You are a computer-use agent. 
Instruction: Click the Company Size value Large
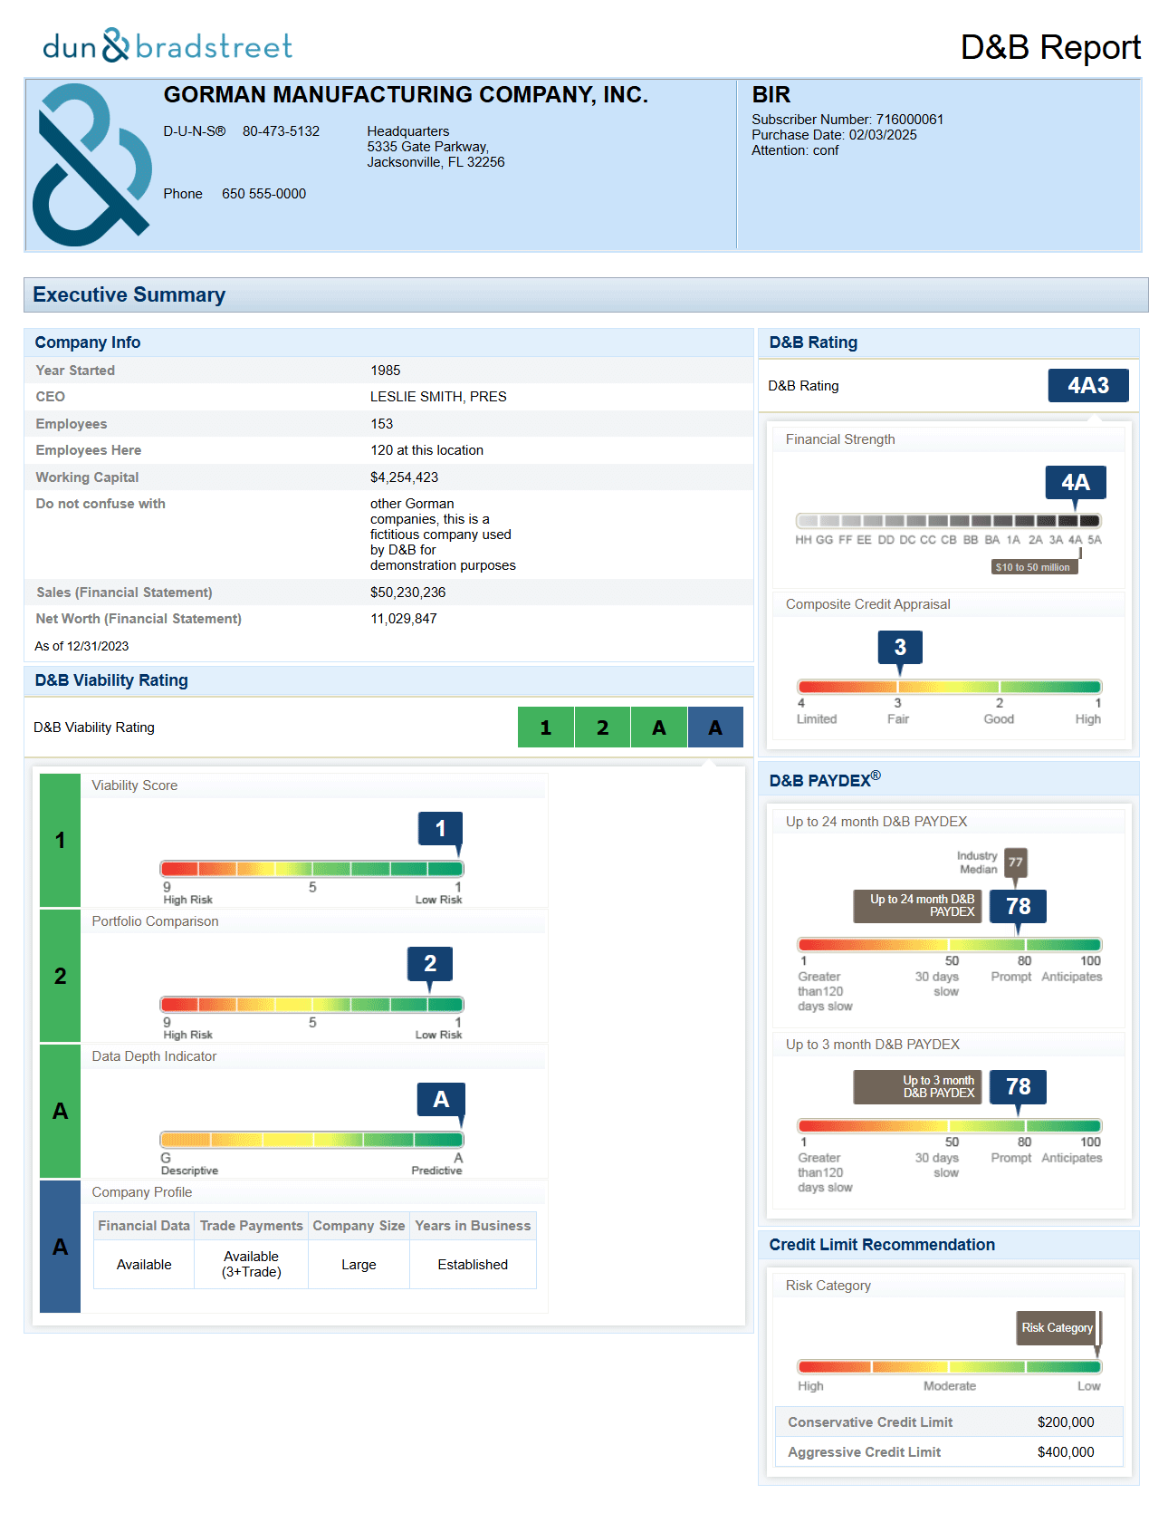pos(359,1265)
